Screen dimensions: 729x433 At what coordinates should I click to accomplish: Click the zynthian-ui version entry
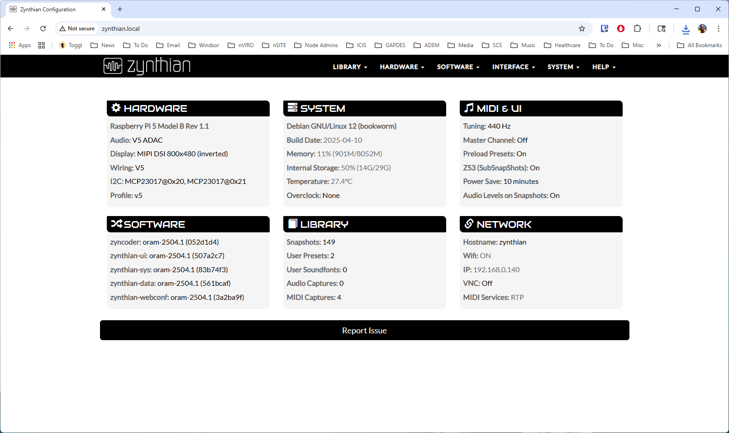click(x=167, y=255)
